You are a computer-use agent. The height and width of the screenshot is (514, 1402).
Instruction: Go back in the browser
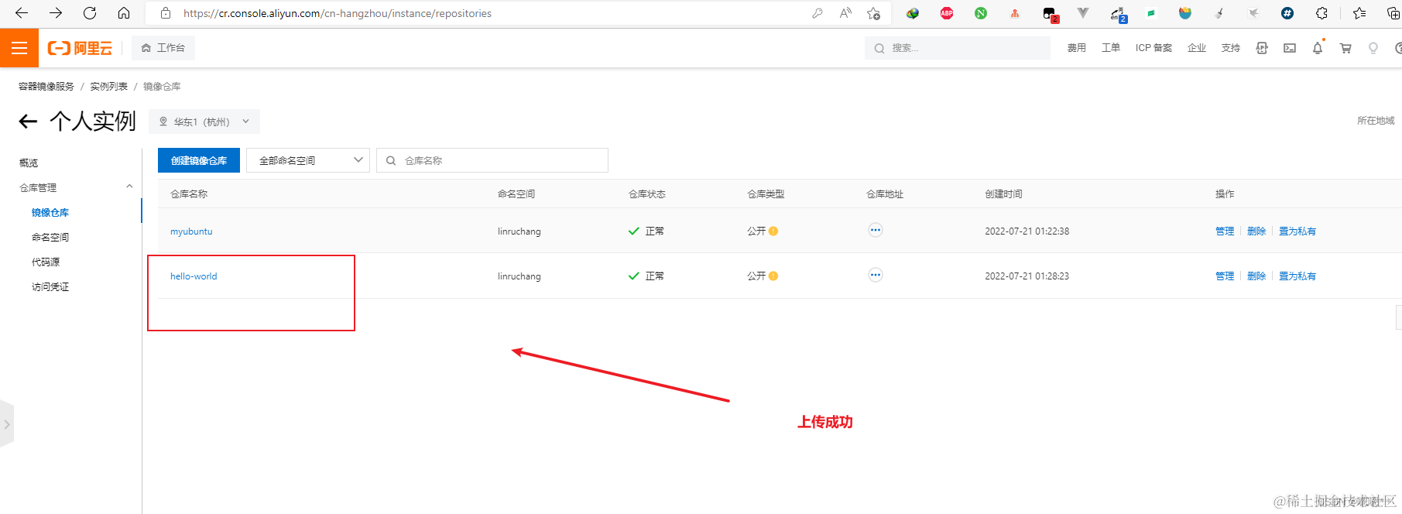22,13
